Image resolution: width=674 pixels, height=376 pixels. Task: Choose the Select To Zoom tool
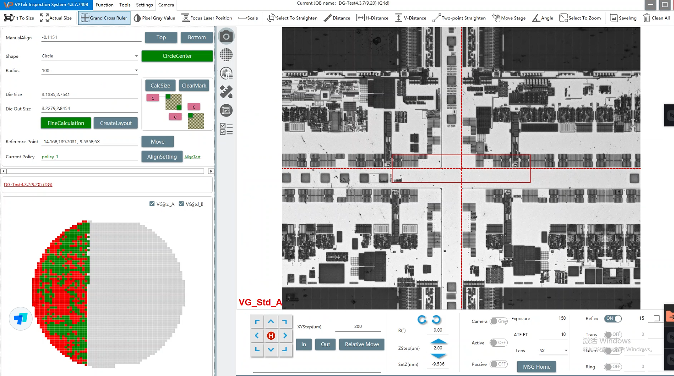click(580, 18)
